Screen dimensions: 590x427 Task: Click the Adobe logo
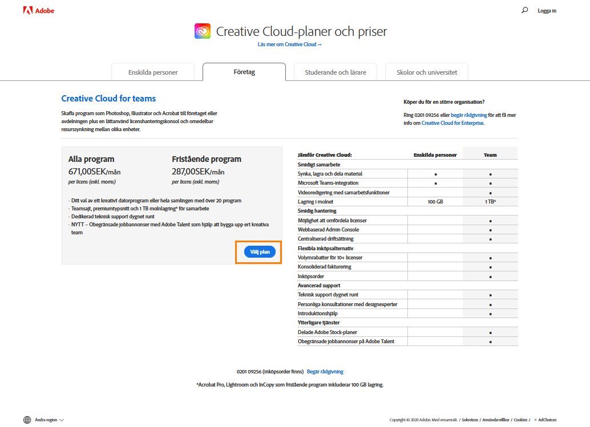[x=38, y=10]
